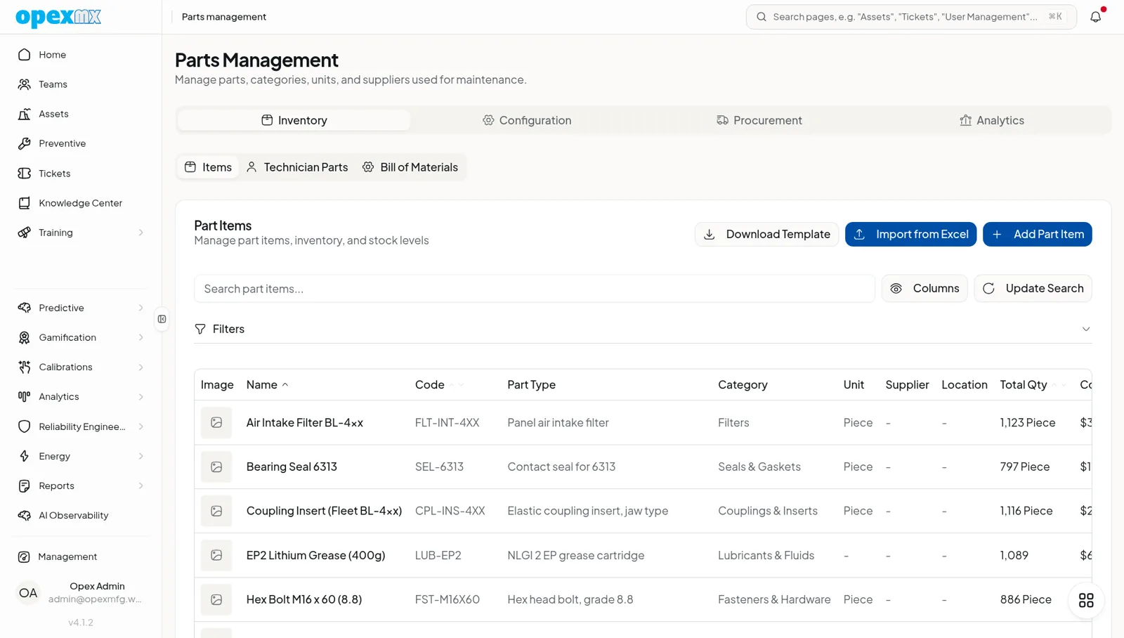1124x638 pixels.
Task: Click the Update Search button
Action: pyautogui.click(x=1033, y=288)
